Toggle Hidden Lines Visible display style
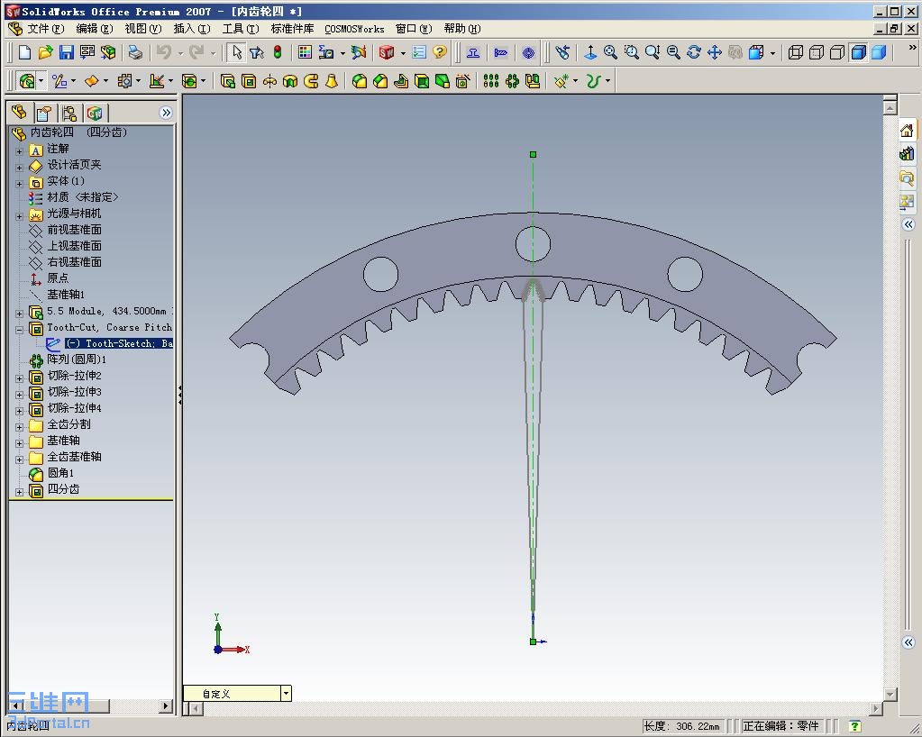Screen dimensions: 922x737 (x=817, y=53)
